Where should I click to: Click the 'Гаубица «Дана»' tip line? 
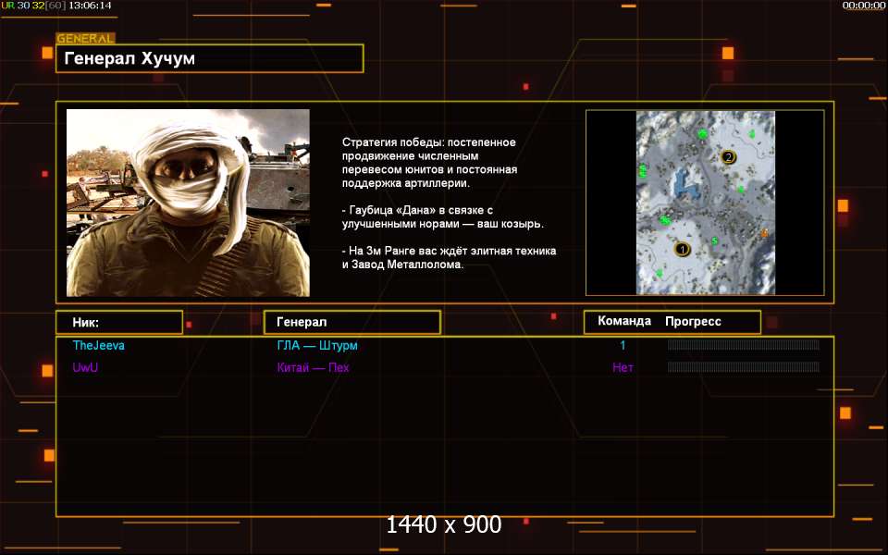[x=443, y=216]
